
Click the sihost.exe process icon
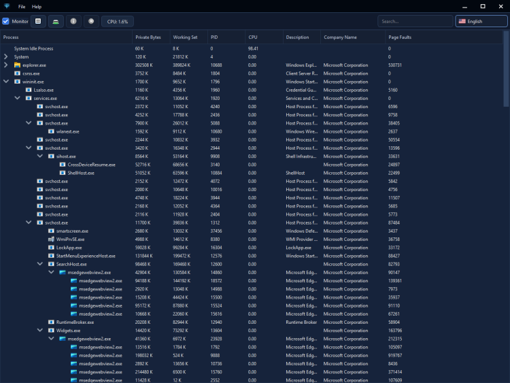pyautogui.click(x=51, y=156)
